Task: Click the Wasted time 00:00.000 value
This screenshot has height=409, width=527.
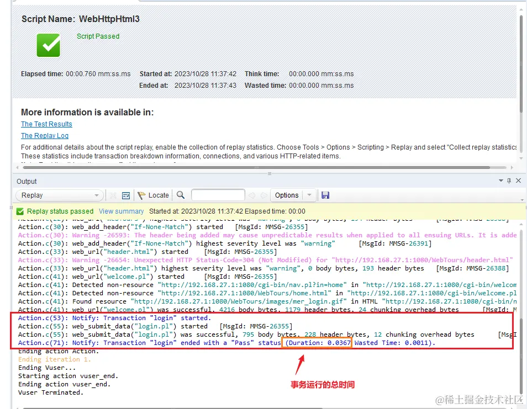Action: (322, 86)
